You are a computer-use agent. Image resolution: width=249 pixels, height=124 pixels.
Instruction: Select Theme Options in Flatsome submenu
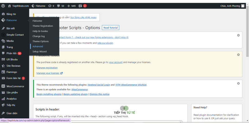41,41
